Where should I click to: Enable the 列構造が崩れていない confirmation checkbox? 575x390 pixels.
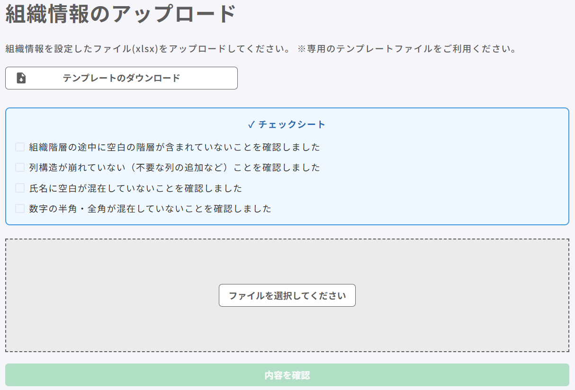coord(20,168)
